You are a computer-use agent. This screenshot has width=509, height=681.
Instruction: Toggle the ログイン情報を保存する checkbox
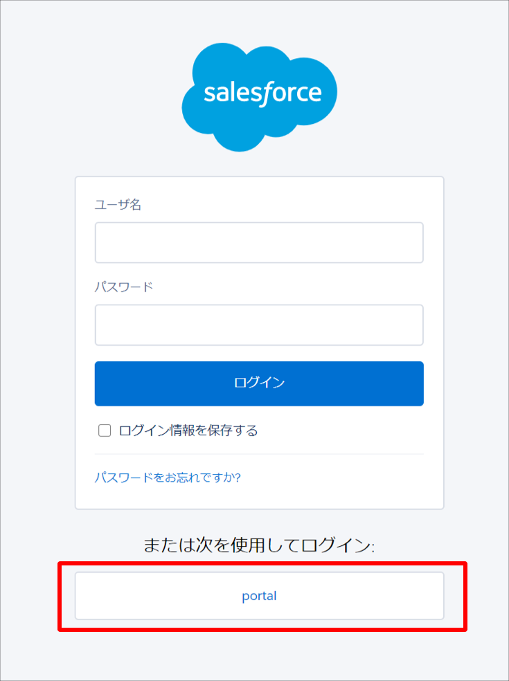105,430
